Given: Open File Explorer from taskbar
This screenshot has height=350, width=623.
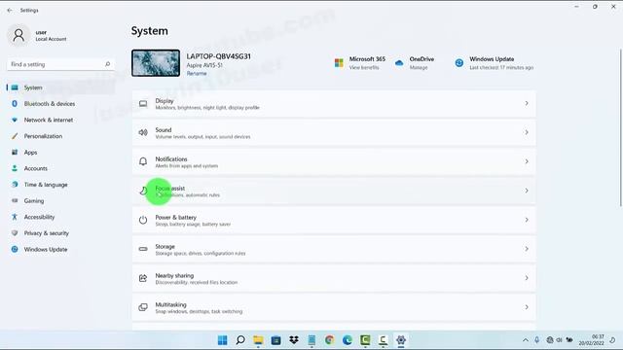Looking at the screenshot, I should pyautogui.click(x=258, y=340).
